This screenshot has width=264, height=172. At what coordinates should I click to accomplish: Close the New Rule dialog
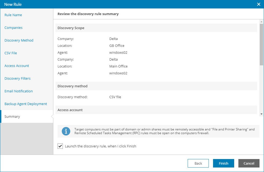click(259, 4)
